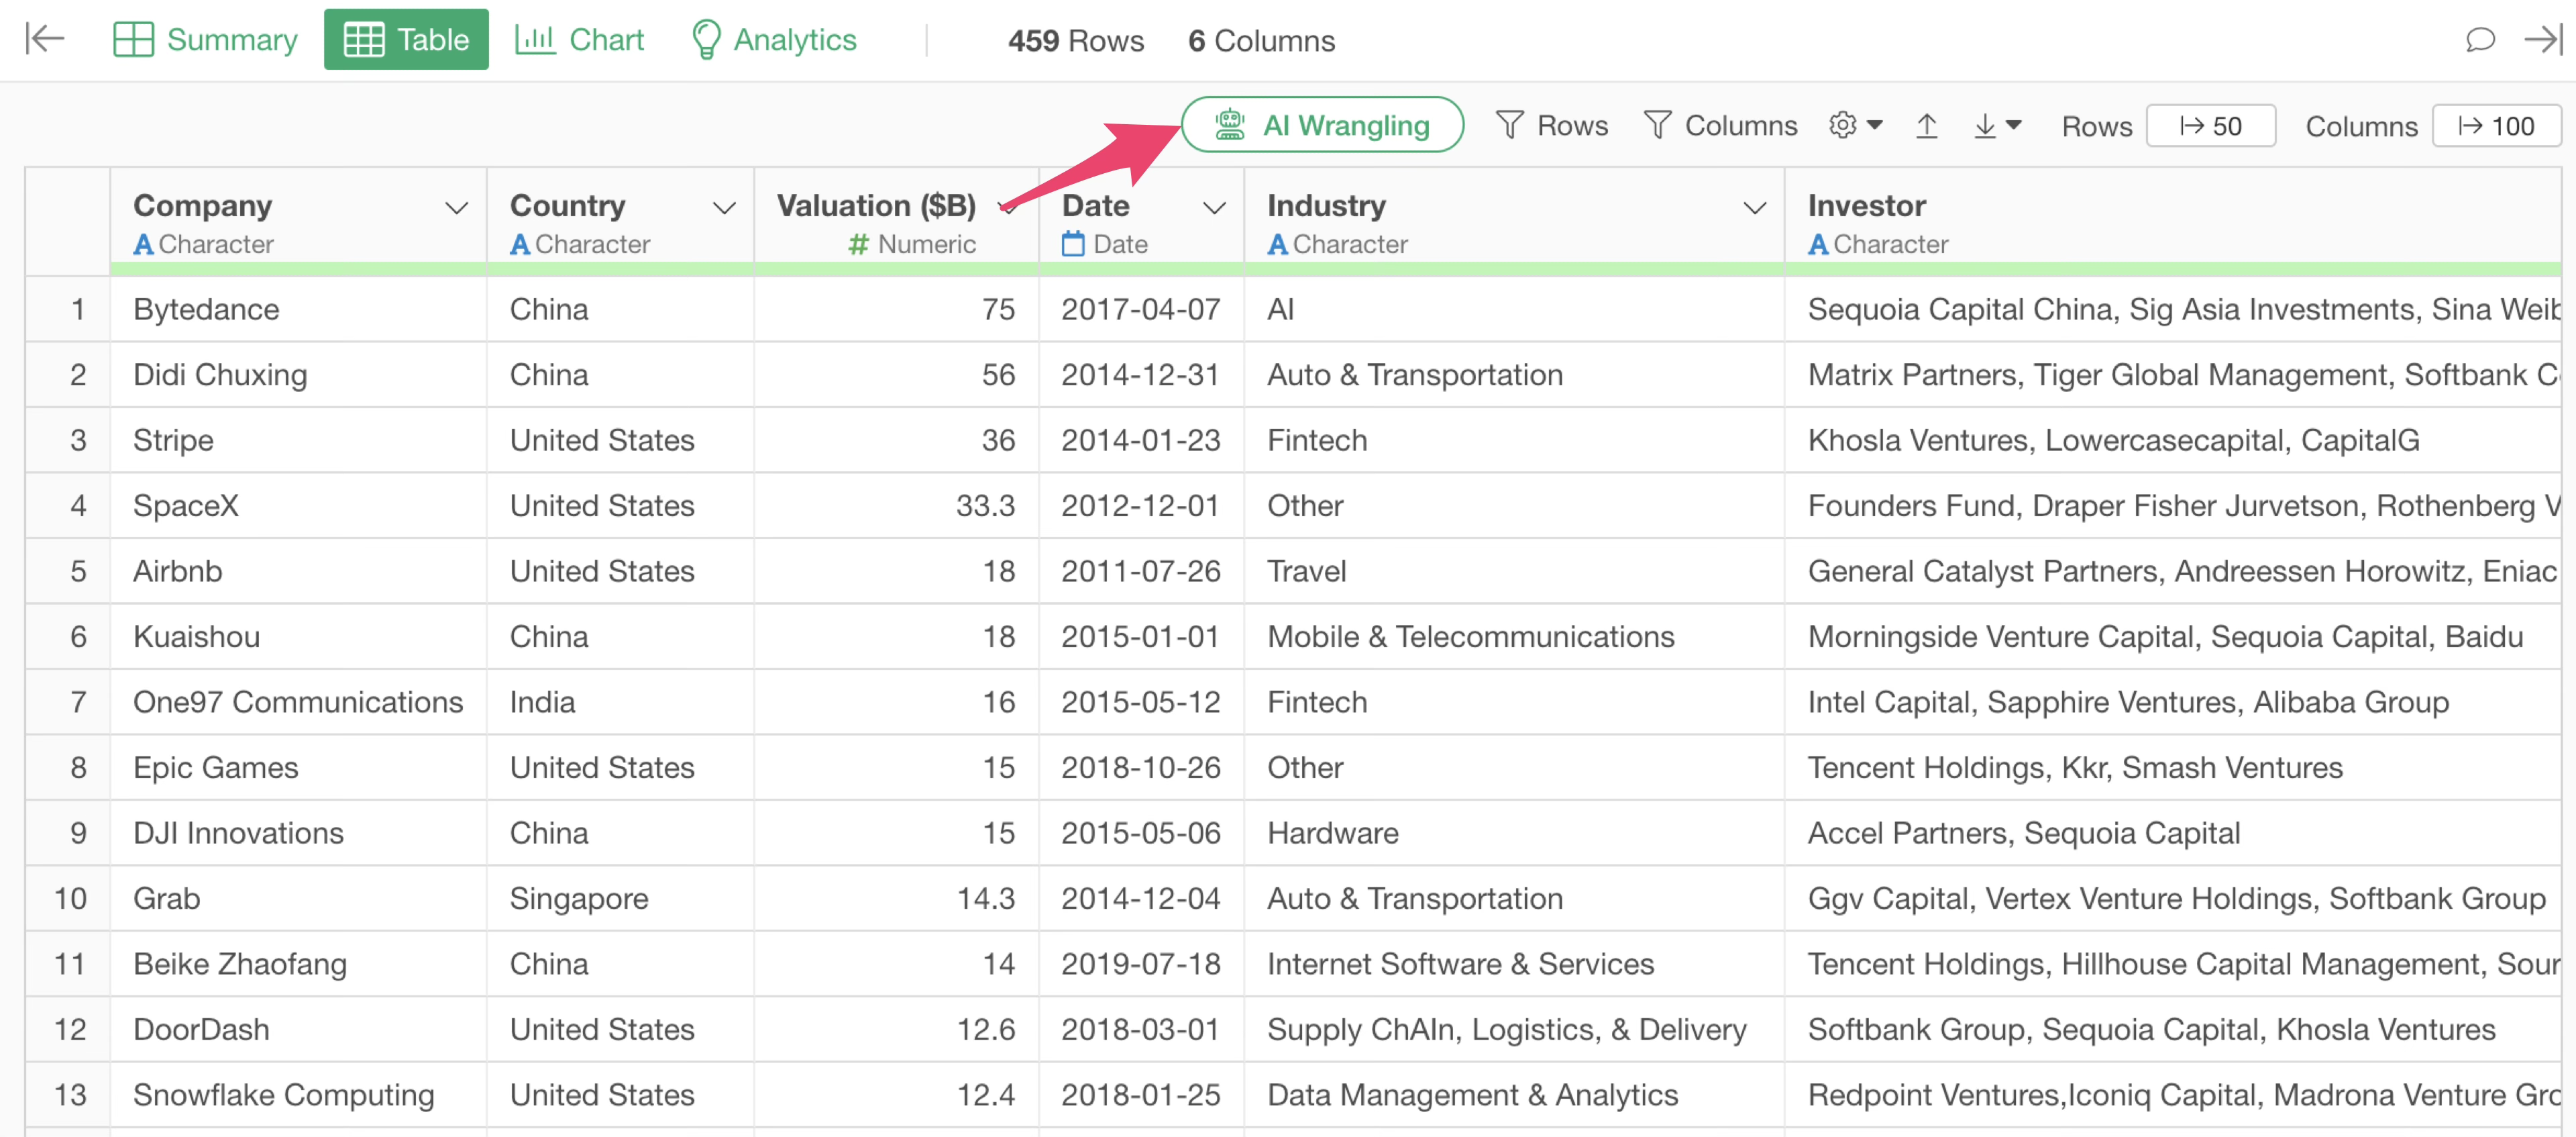
Task: Click the 2019-07-18 date cell
Action: tap(1141, 964)
